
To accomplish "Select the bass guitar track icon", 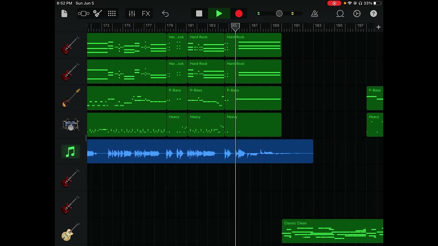I will 71,98.
